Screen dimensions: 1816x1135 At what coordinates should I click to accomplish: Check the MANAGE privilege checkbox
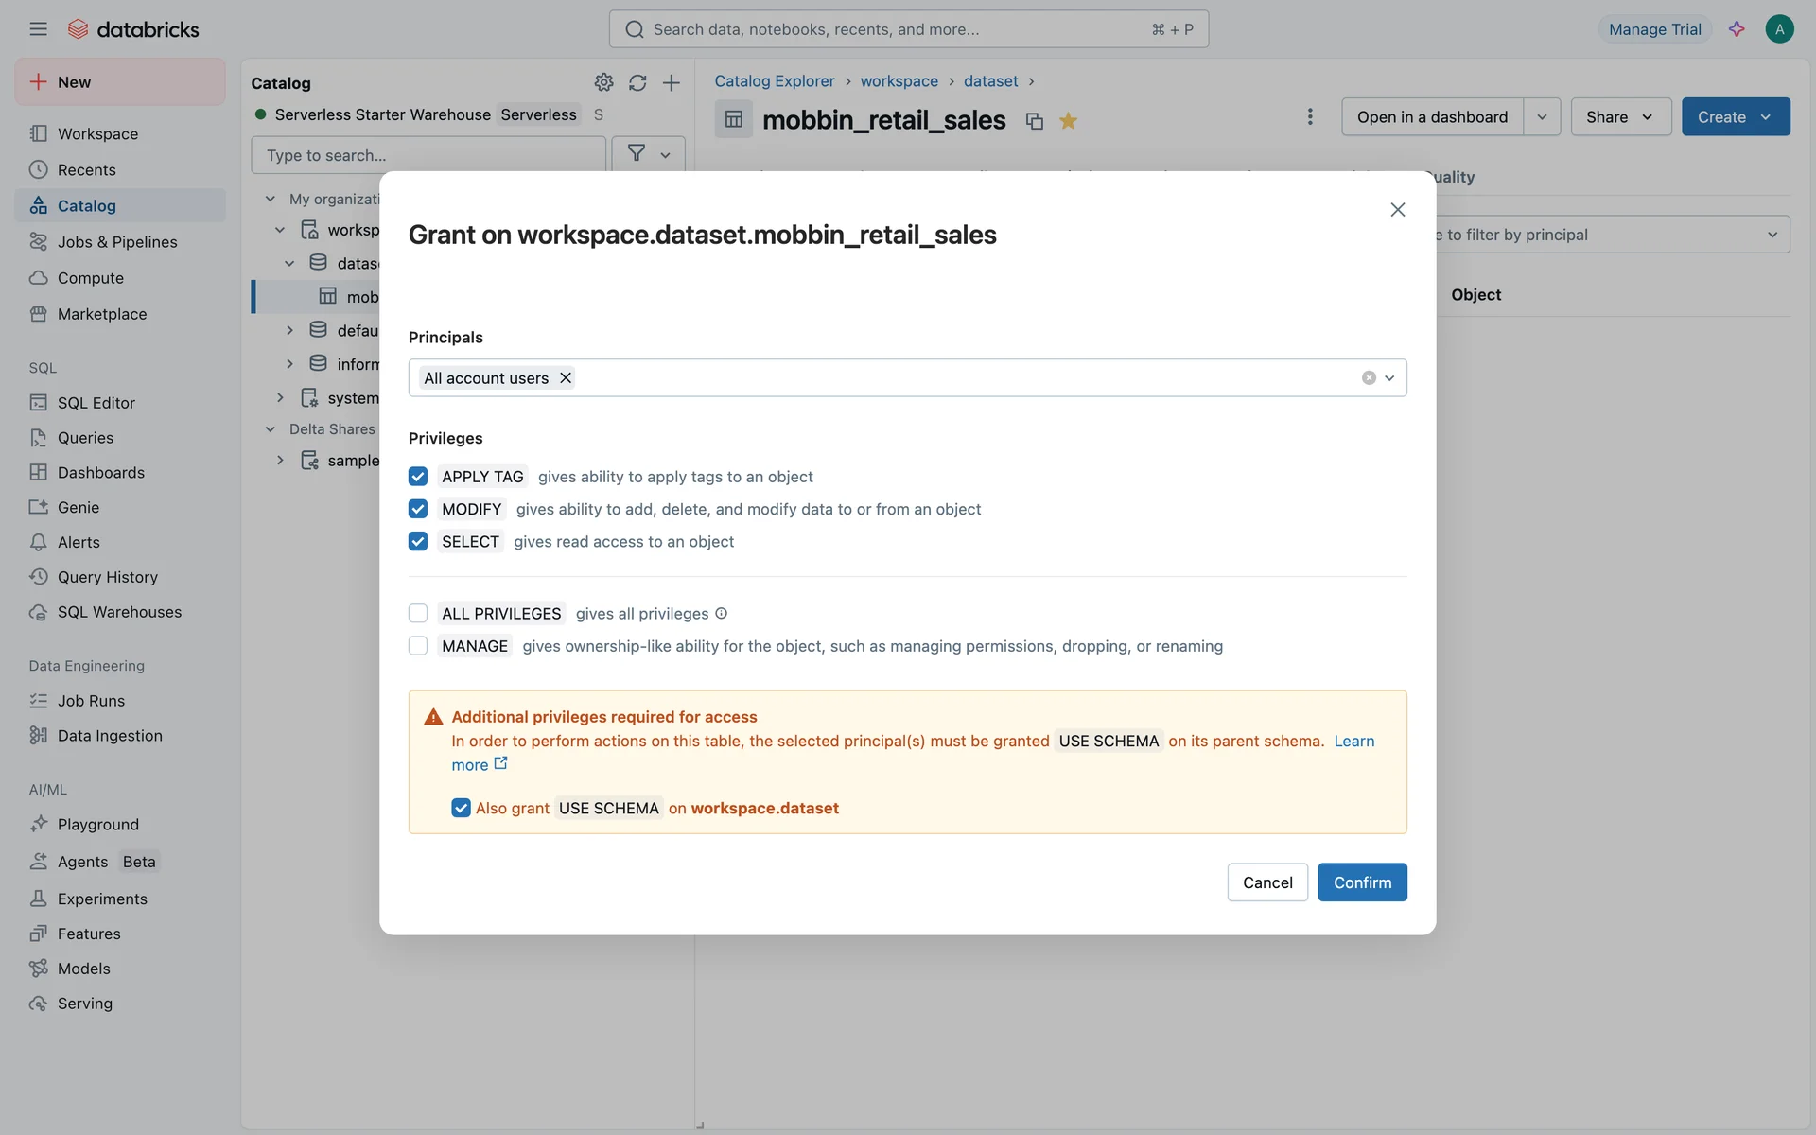pyautogui.click(x=418, y=646)
